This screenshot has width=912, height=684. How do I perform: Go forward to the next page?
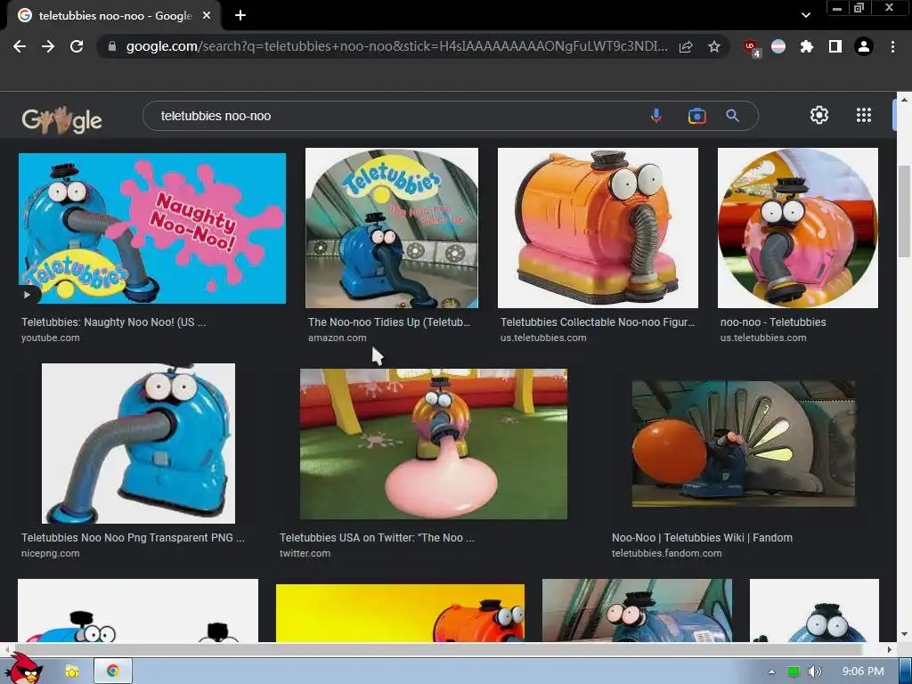pyautogui.click(x=48, y=46)
